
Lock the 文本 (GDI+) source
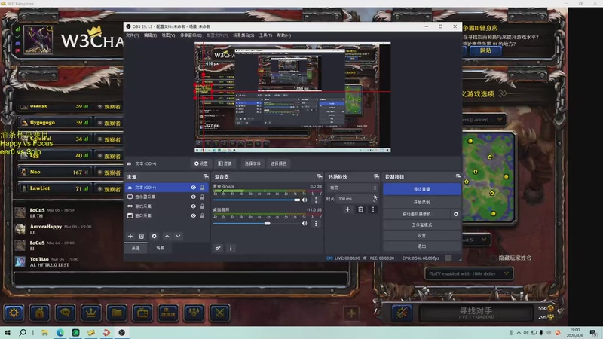[202, 188]
